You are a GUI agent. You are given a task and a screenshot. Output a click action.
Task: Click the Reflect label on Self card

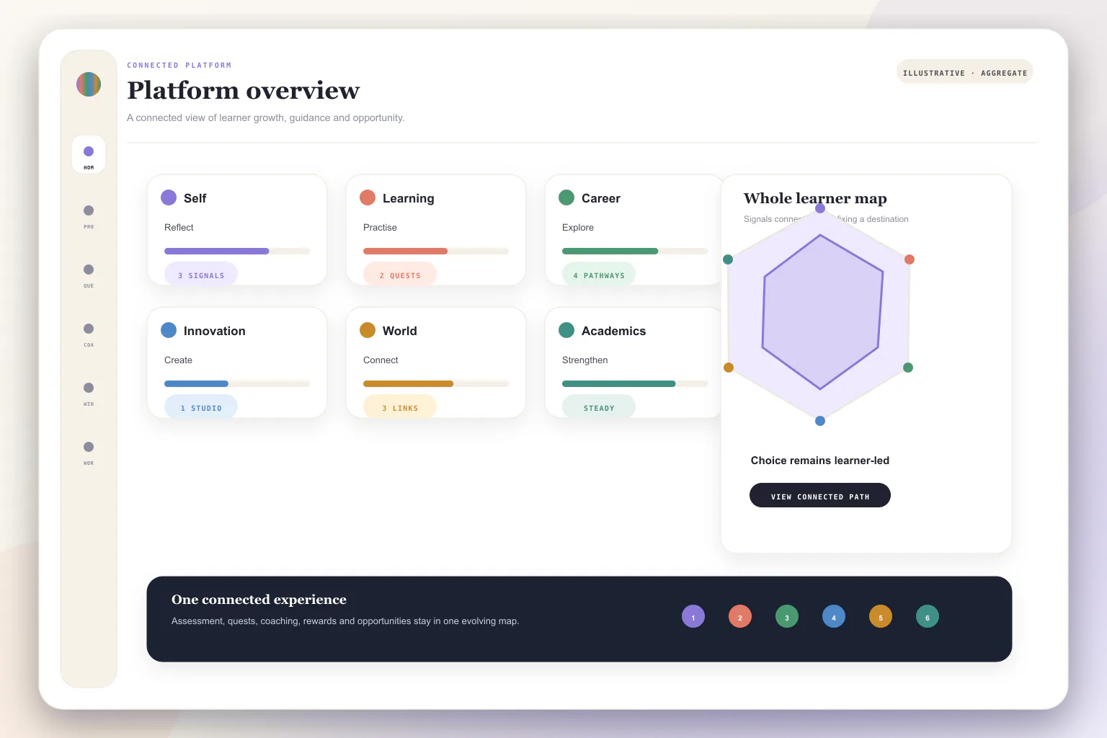(x=179, y=228)
